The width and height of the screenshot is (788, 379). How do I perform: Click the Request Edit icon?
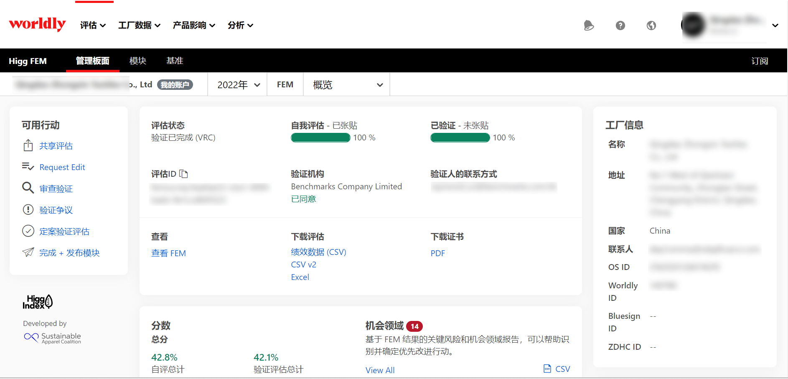point(28,167)
